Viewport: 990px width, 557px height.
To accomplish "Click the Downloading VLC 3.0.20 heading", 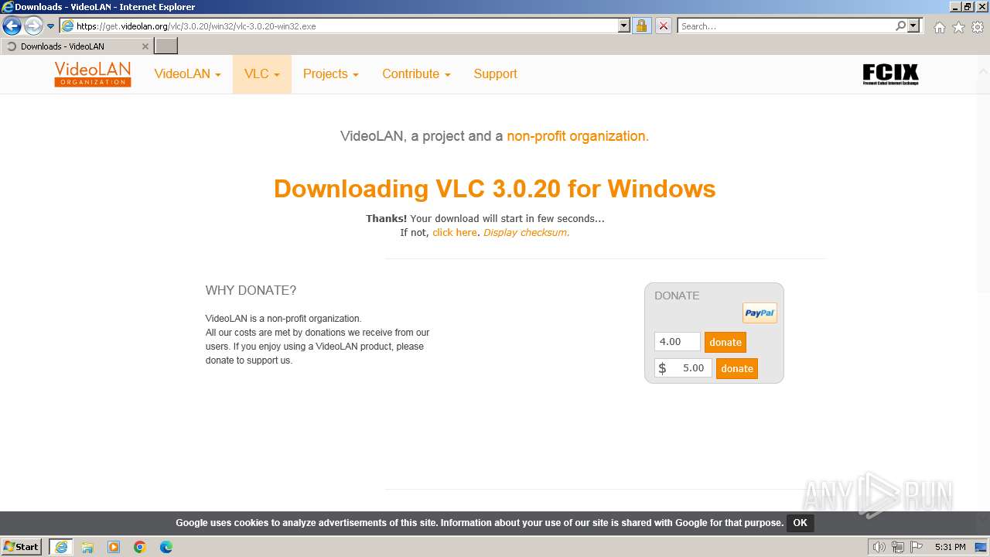I will click(x=495, y=189).
